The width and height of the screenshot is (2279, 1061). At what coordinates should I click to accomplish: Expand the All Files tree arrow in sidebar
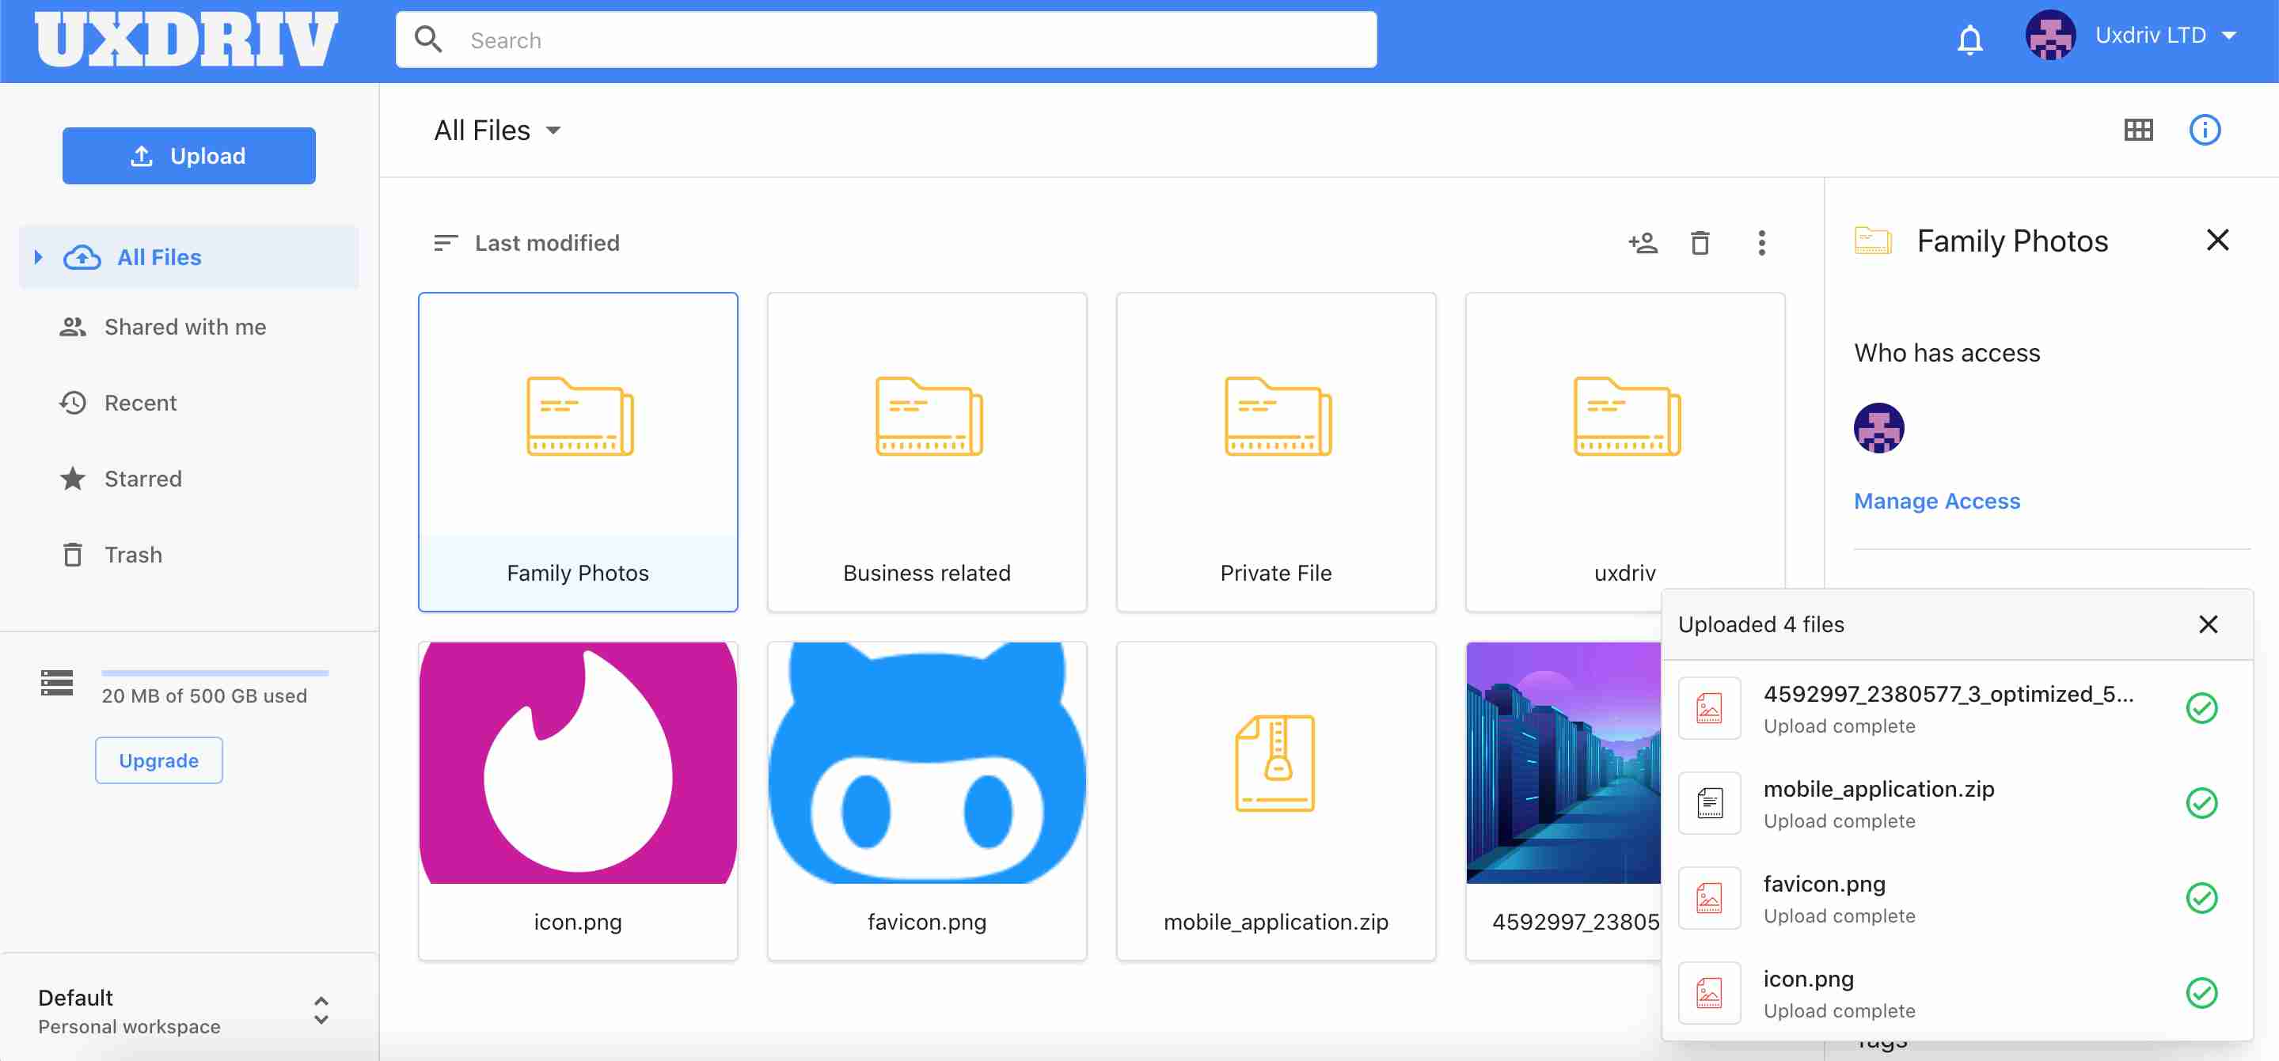(38, 257)
